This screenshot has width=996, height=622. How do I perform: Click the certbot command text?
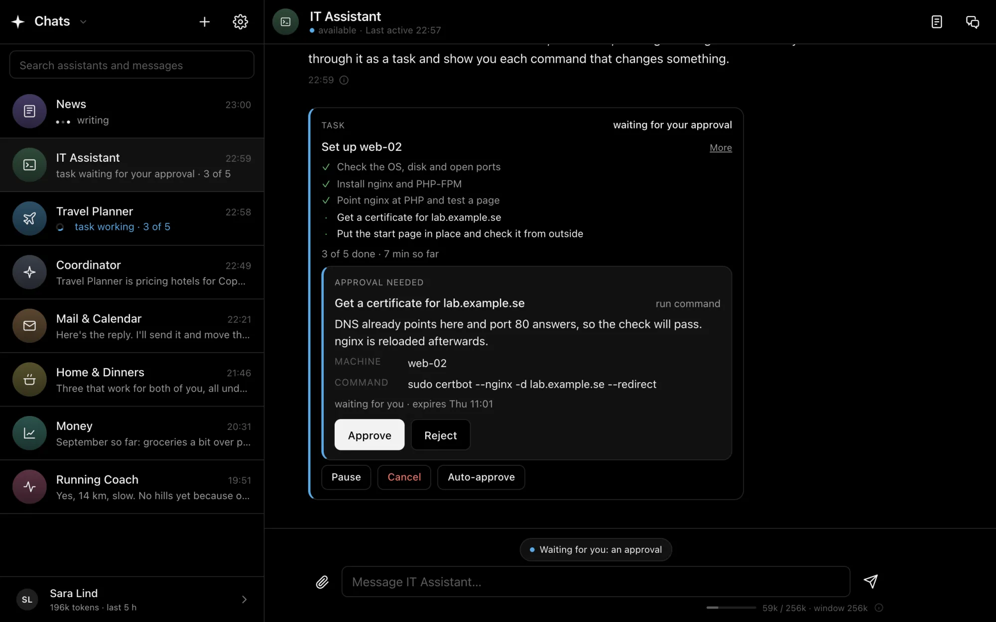pyautogui.click(x=532, y=385)
